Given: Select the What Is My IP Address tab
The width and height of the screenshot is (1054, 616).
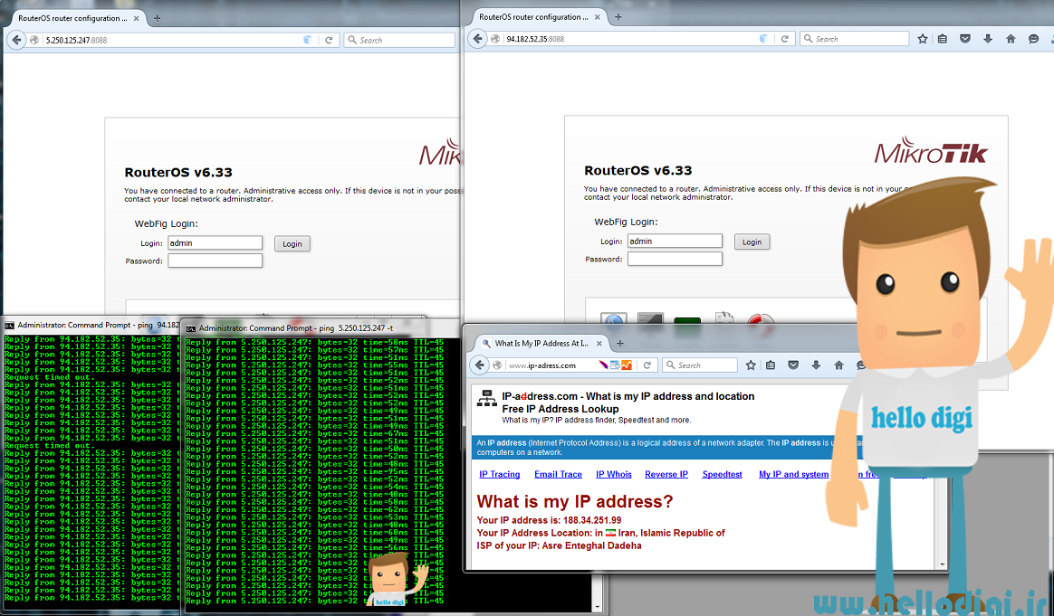Looking at the screenshot, I should pos(541,343).
